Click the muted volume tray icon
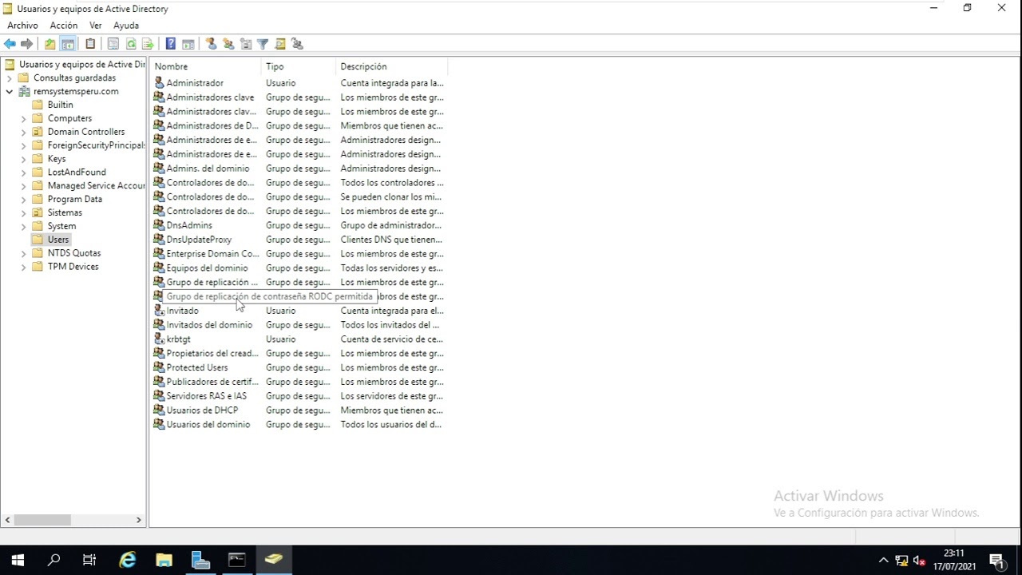Viewport: 1022px width, 575px height. click(919, 560)
